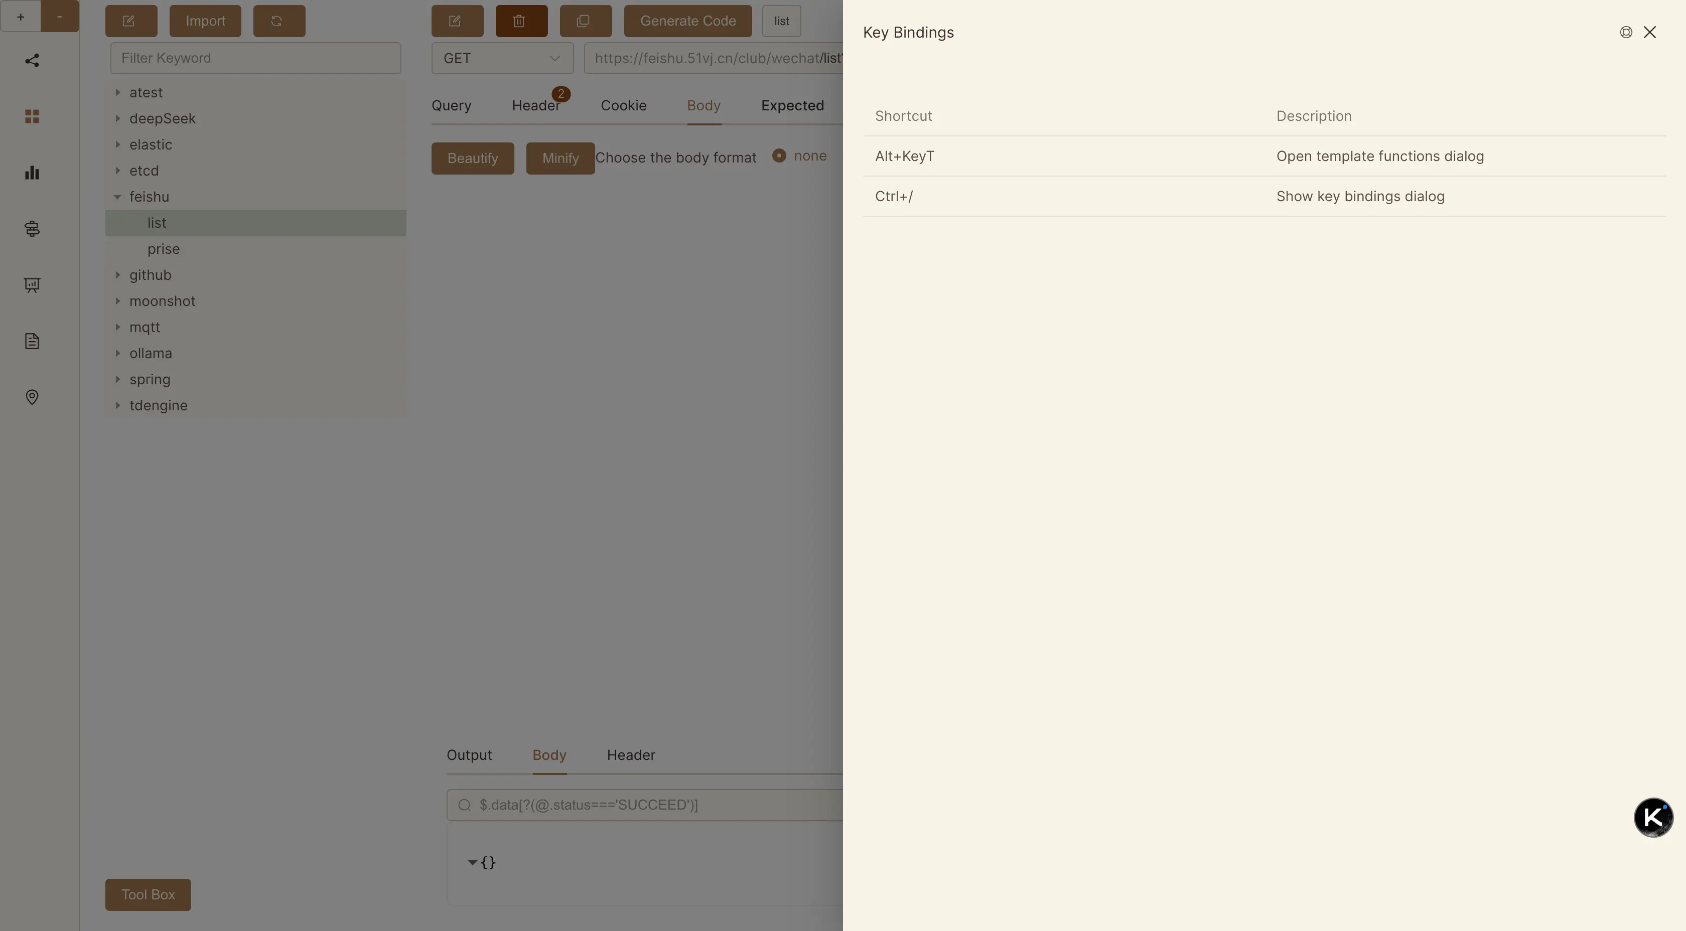Open the document sidebar icon

pos(32,341)
